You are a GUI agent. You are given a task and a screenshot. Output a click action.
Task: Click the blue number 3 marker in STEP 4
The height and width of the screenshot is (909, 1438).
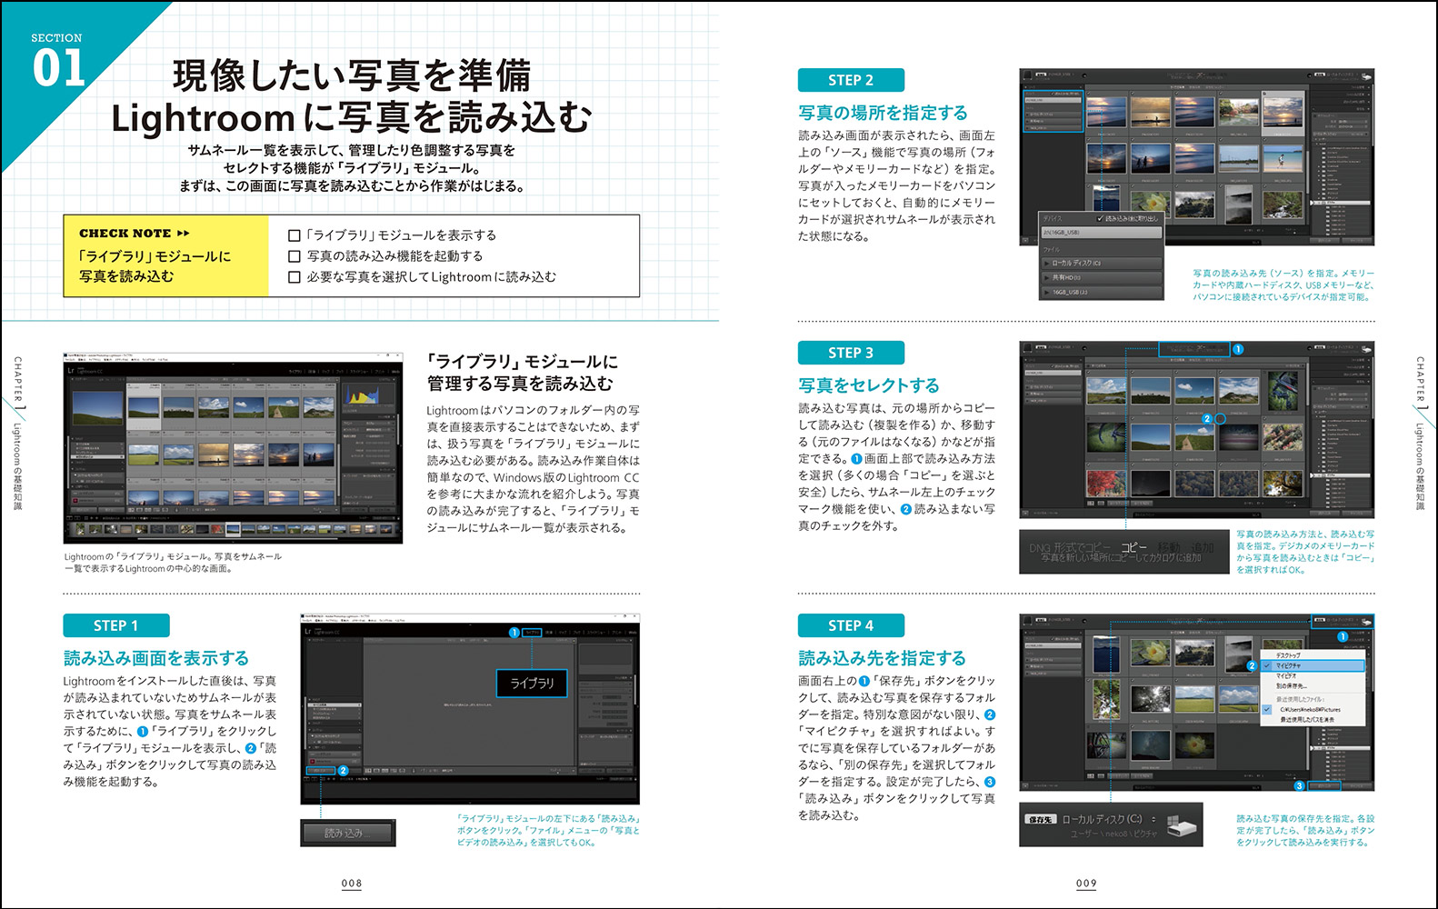1299,785
